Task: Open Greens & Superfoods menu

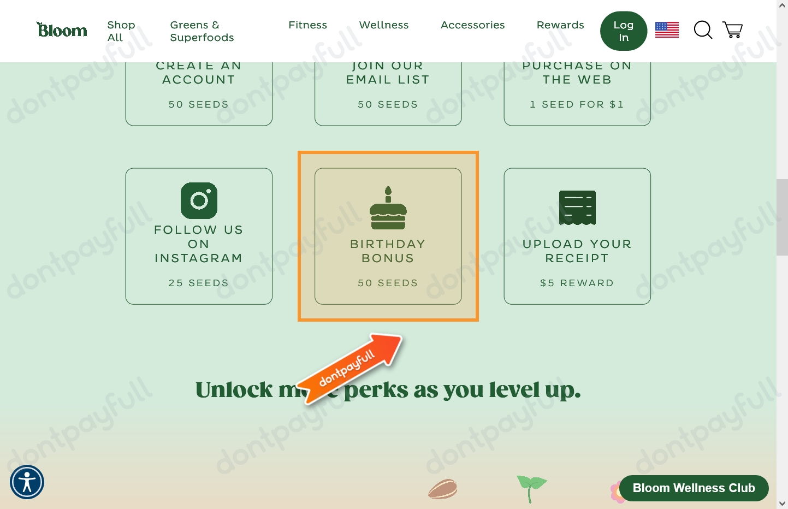Action: [x=202, y=31]
